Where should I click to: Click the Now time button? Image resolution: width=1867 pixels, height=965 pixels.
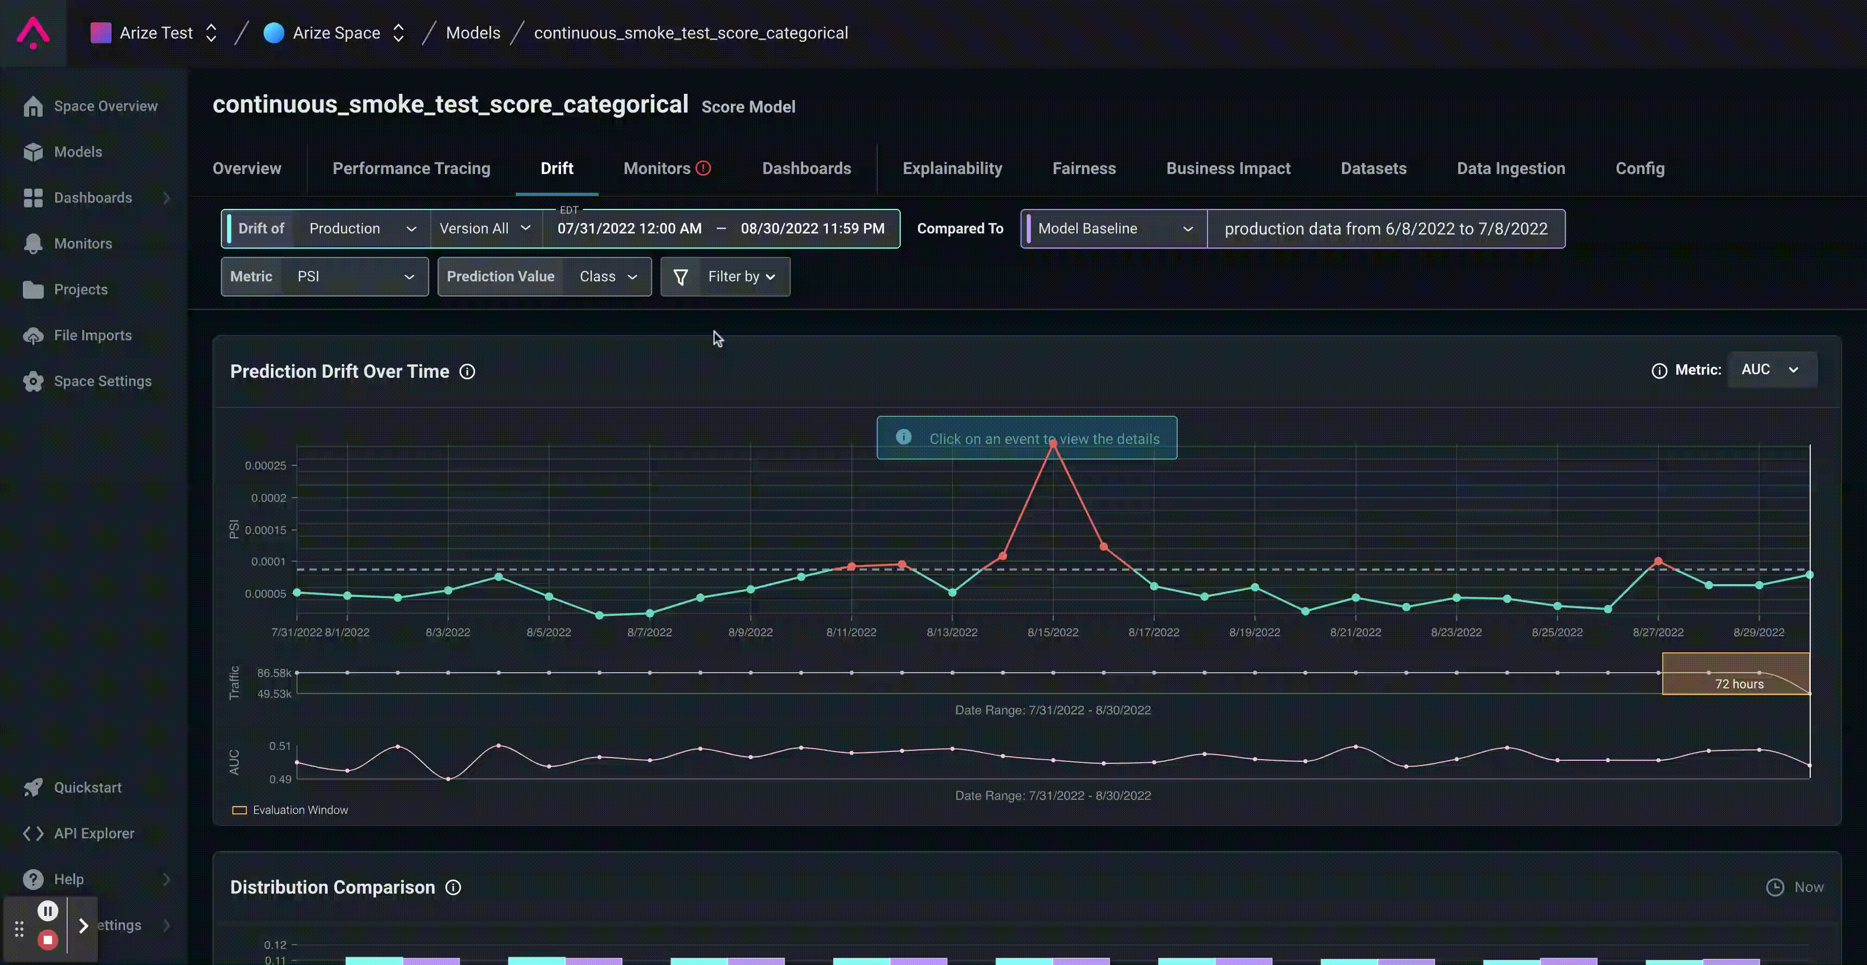[x=1795, y=887]
